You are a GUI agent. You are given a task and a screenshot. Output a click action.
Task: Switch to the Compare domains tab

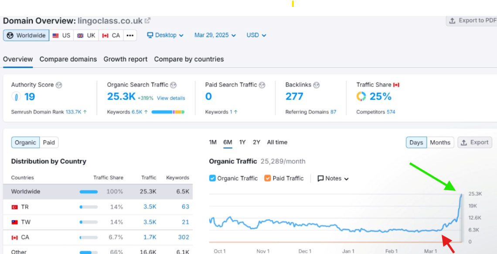(x=68, y=59)
